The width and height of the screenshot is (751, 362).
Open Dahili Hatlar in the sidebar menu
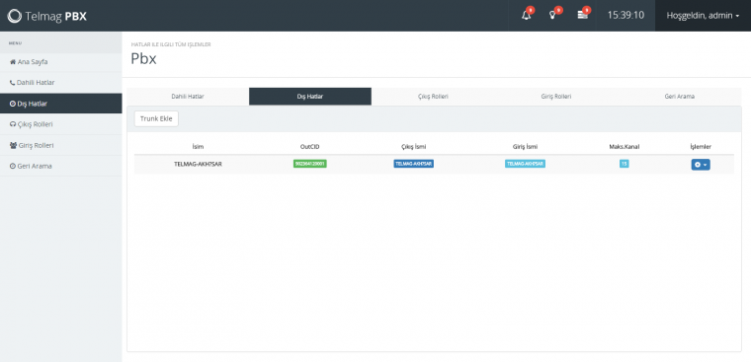(x=61, y=83)
